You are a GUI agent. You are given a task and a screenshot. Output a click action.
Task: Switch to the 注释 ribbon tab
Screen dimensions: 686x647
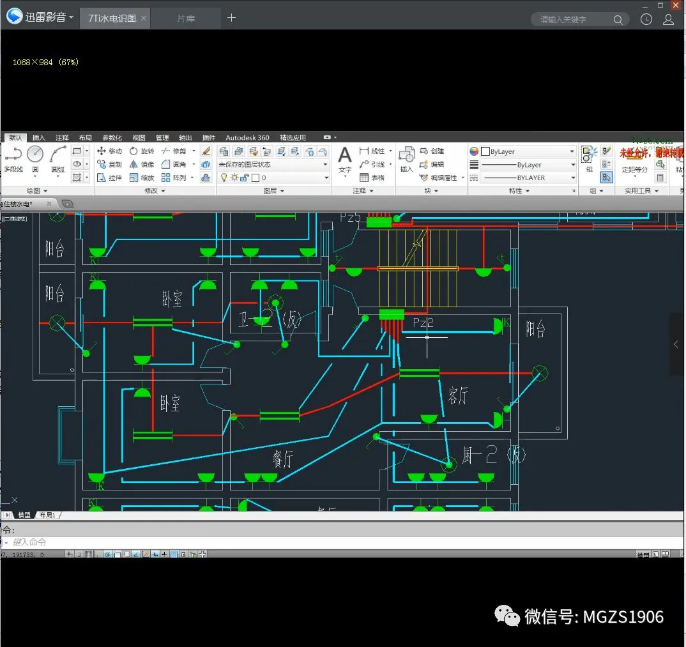pos(62,137)
